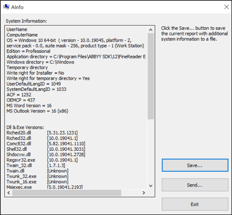Click the Edition = Professional line
Viewport: 232px width, 215px height.
28,51
